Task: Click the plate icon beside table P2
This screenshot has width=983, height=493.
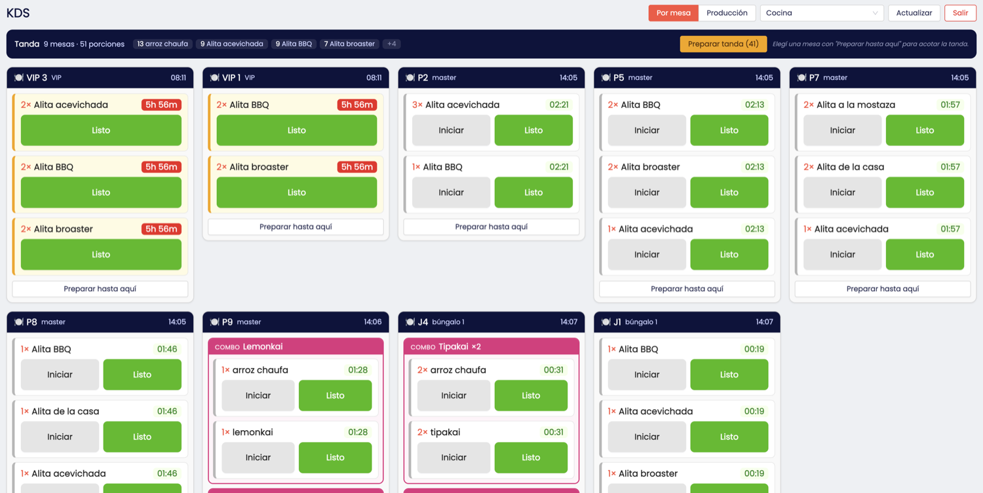Action: 410,78
